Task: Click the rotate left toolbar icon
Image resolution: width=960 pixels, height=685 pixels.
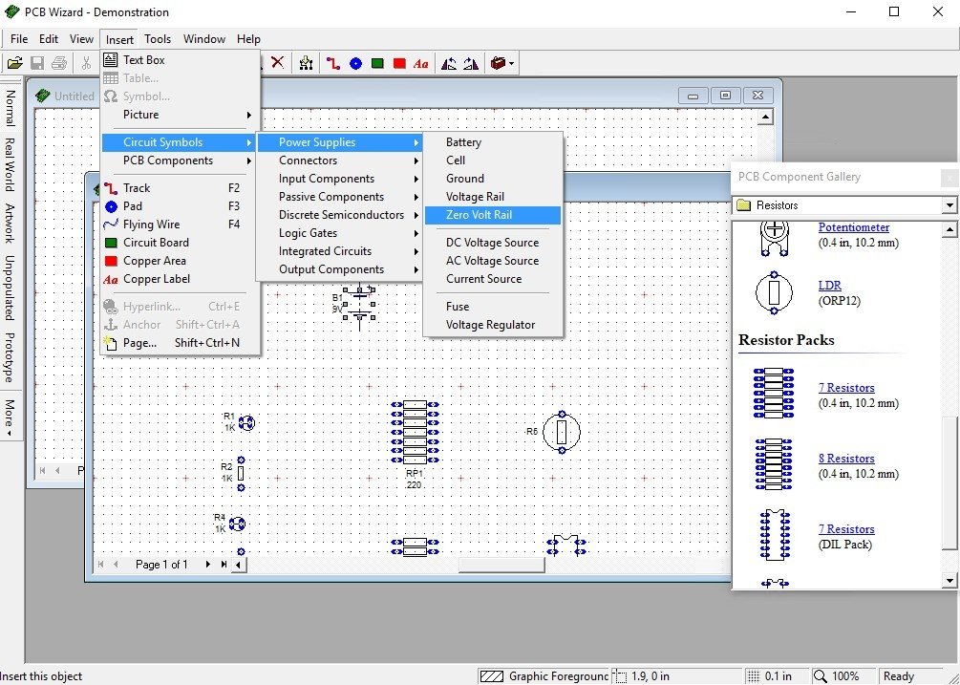Action: (449, 63)
